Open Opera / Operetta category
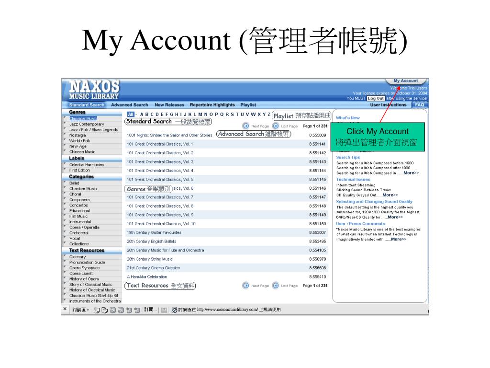This screenshot has height=368, width=490. coord(84,228)
